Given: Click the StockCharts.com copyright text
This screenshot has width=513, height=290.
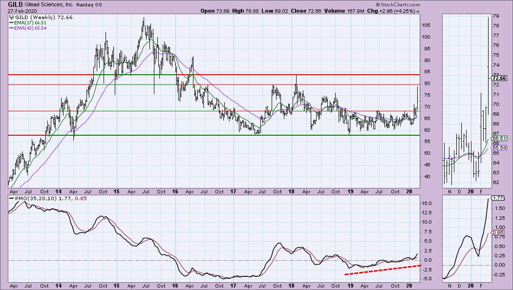Looking at the screenshot, I should point(398,4).
